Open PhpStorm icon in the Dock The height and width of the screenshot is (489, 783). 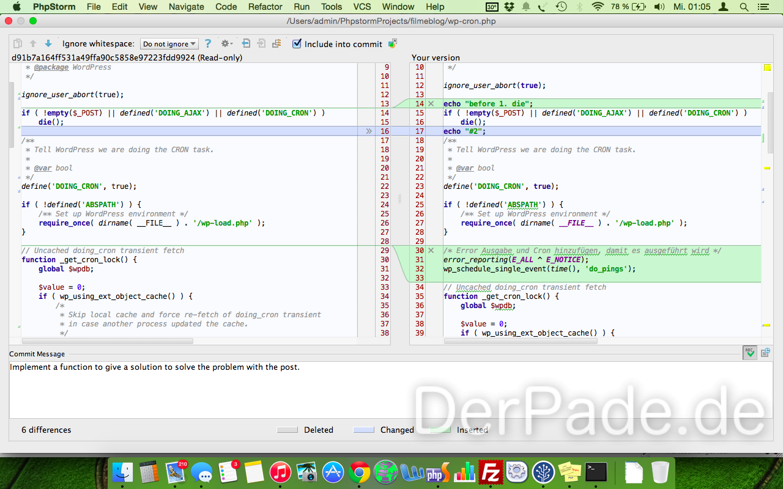tap(439, 472)
